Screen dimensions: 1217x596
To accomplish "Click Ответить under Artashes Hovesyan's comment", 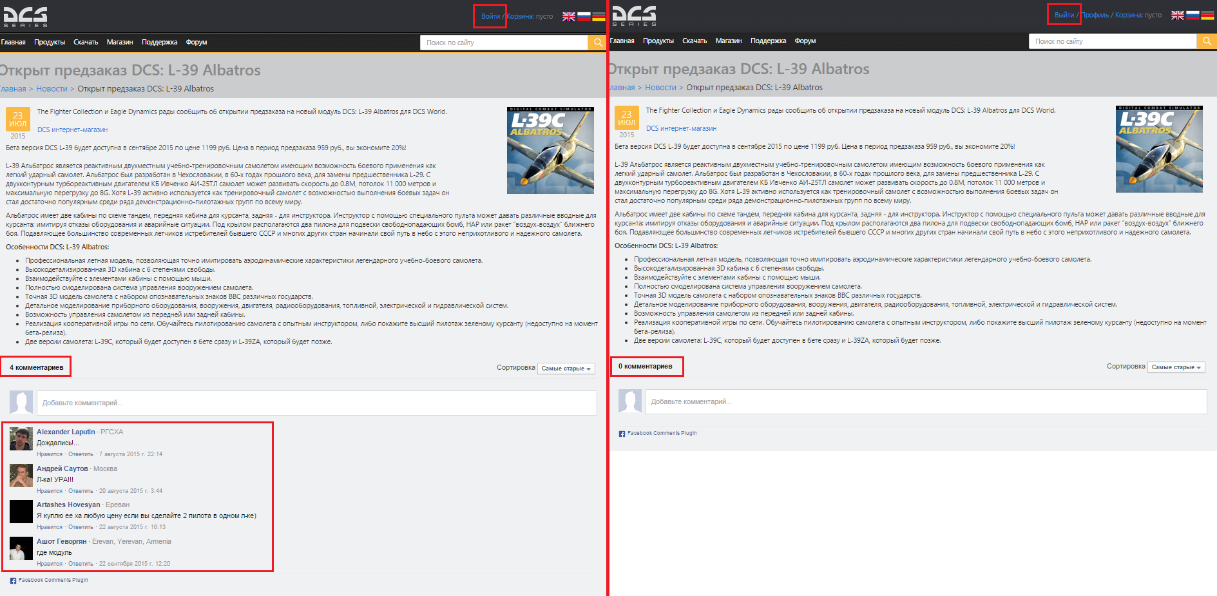I will pyautogui.click(x=81, y=527).
